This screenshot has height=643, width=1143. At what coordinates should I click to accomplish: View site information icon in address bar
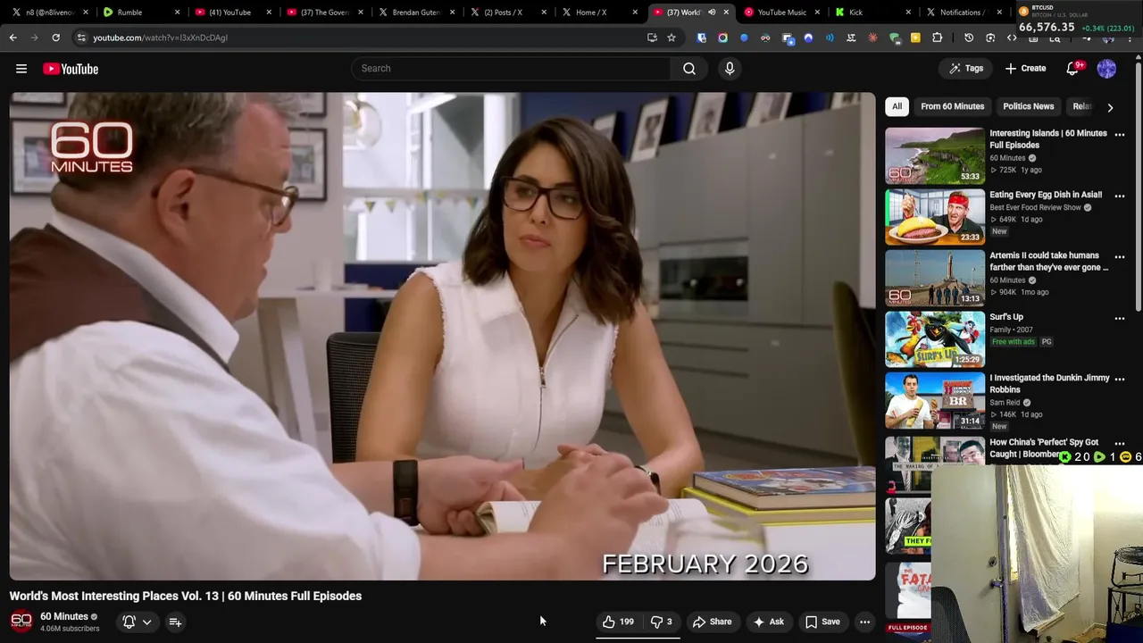(x=81, y=38)
